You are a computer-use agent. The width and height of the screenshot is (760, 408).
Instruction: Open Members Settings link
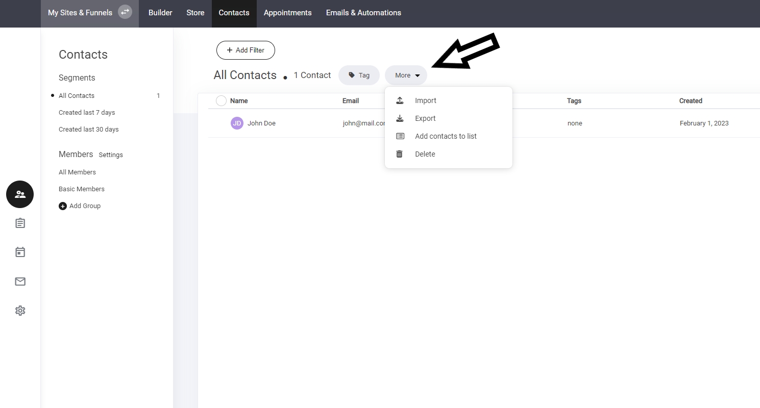pyautogui.click(x=111, y=155)
